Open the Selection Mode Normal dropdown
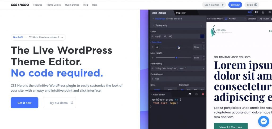This screenshot has height=129, width=272. [235, 19]
